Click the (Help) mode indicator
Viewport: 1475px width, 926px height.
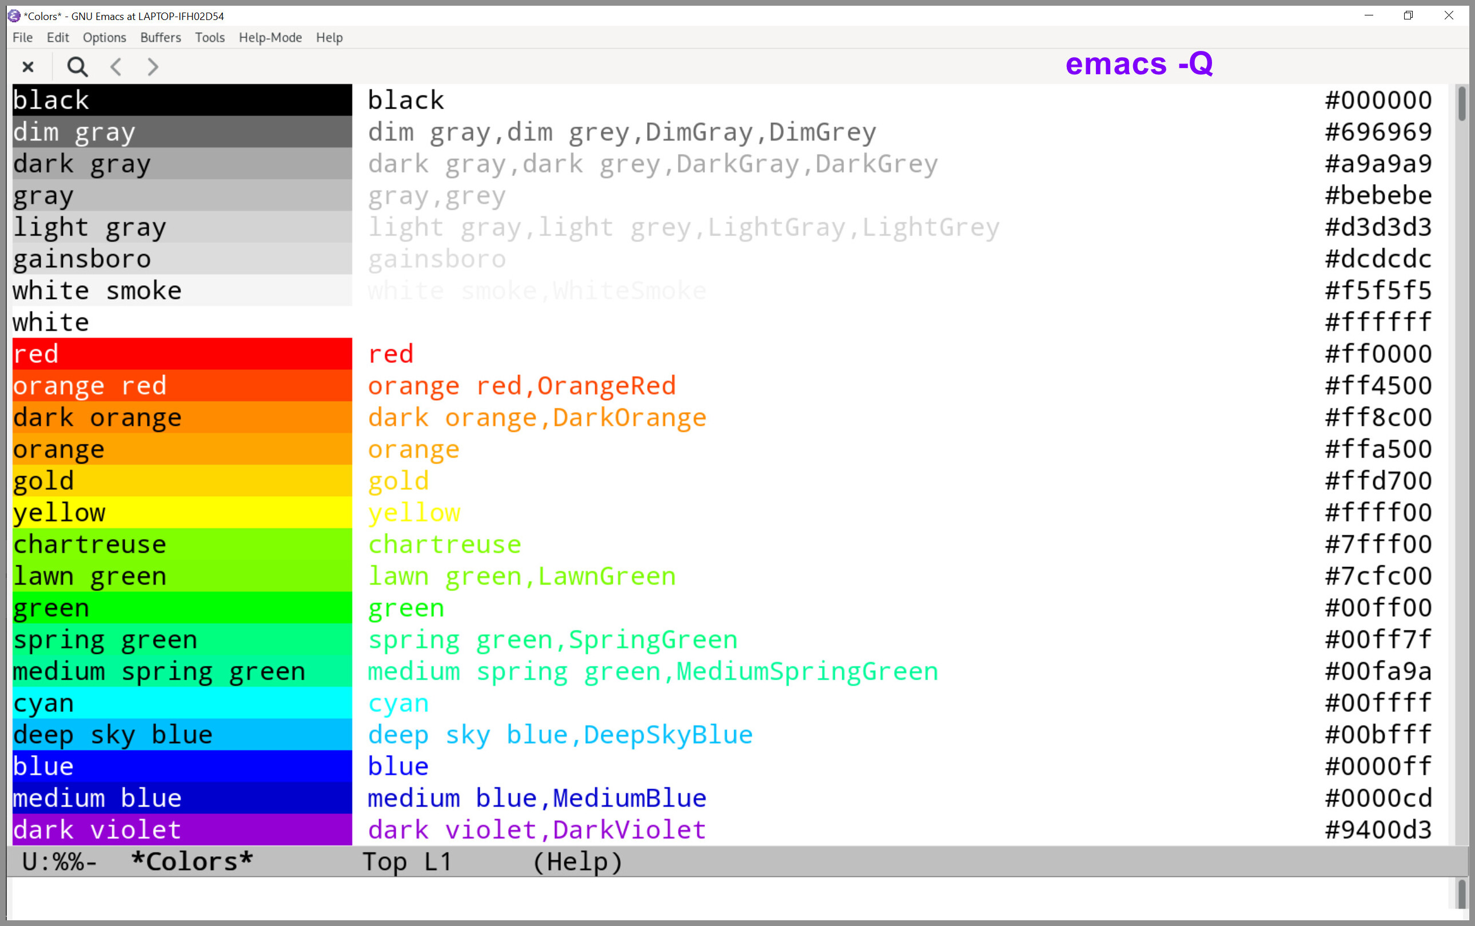[x=577, y=863]
